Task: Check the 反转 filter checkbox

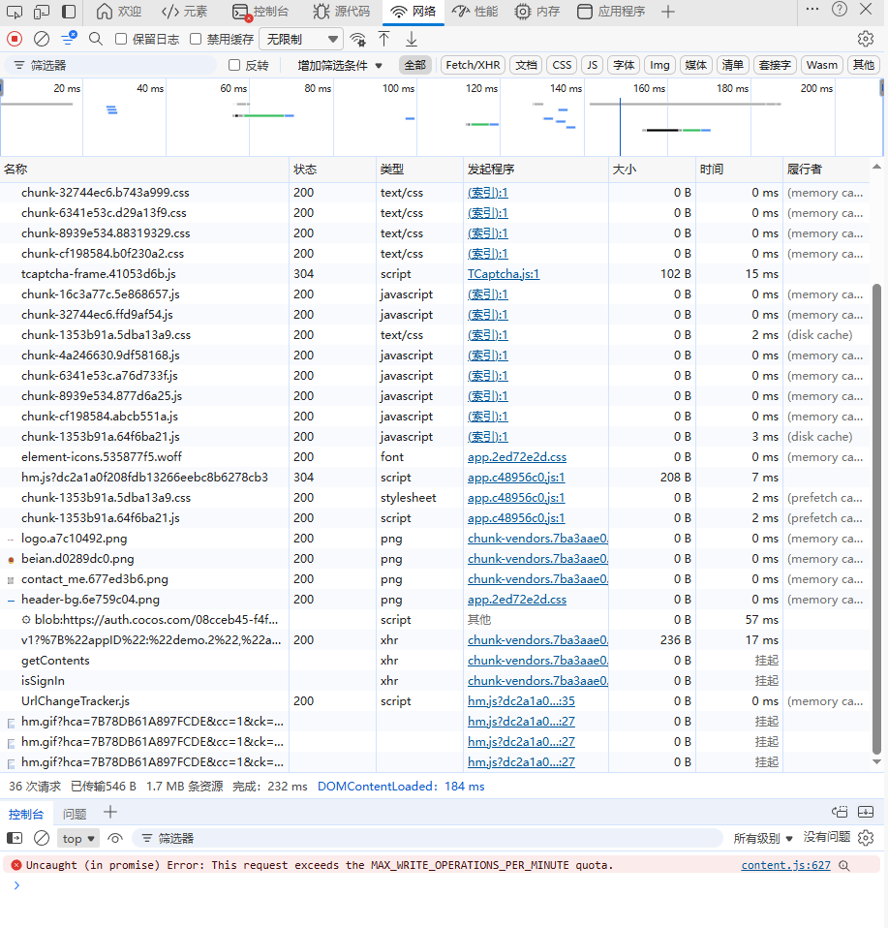Action: pyautogui.click(x=234, y=65)
